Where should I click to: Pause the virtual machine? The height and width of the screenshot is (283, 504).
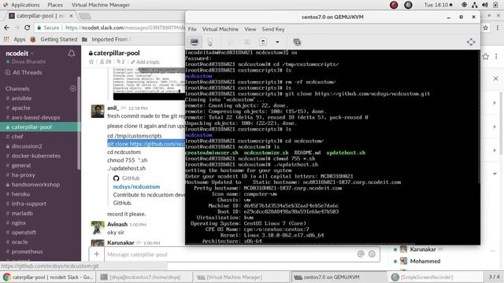246,42
